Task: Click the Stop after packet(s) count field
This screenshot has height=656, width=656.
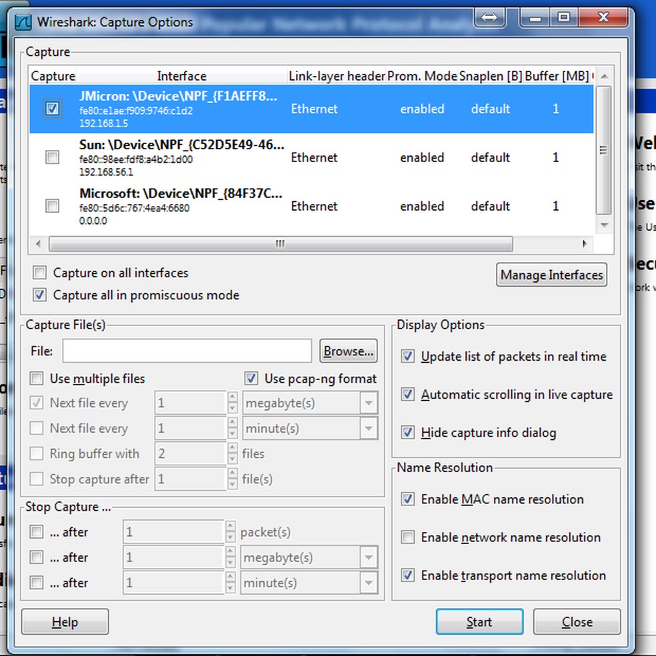Action: [173, 532]
